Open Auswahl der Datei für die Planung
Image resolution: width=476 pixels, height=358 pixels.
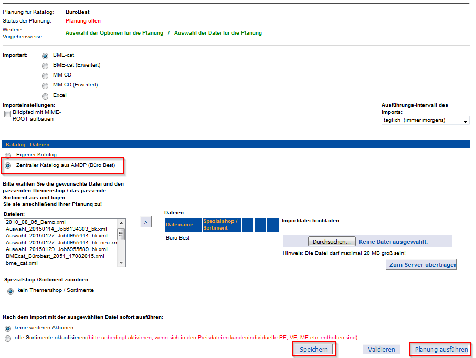(218, 32)
